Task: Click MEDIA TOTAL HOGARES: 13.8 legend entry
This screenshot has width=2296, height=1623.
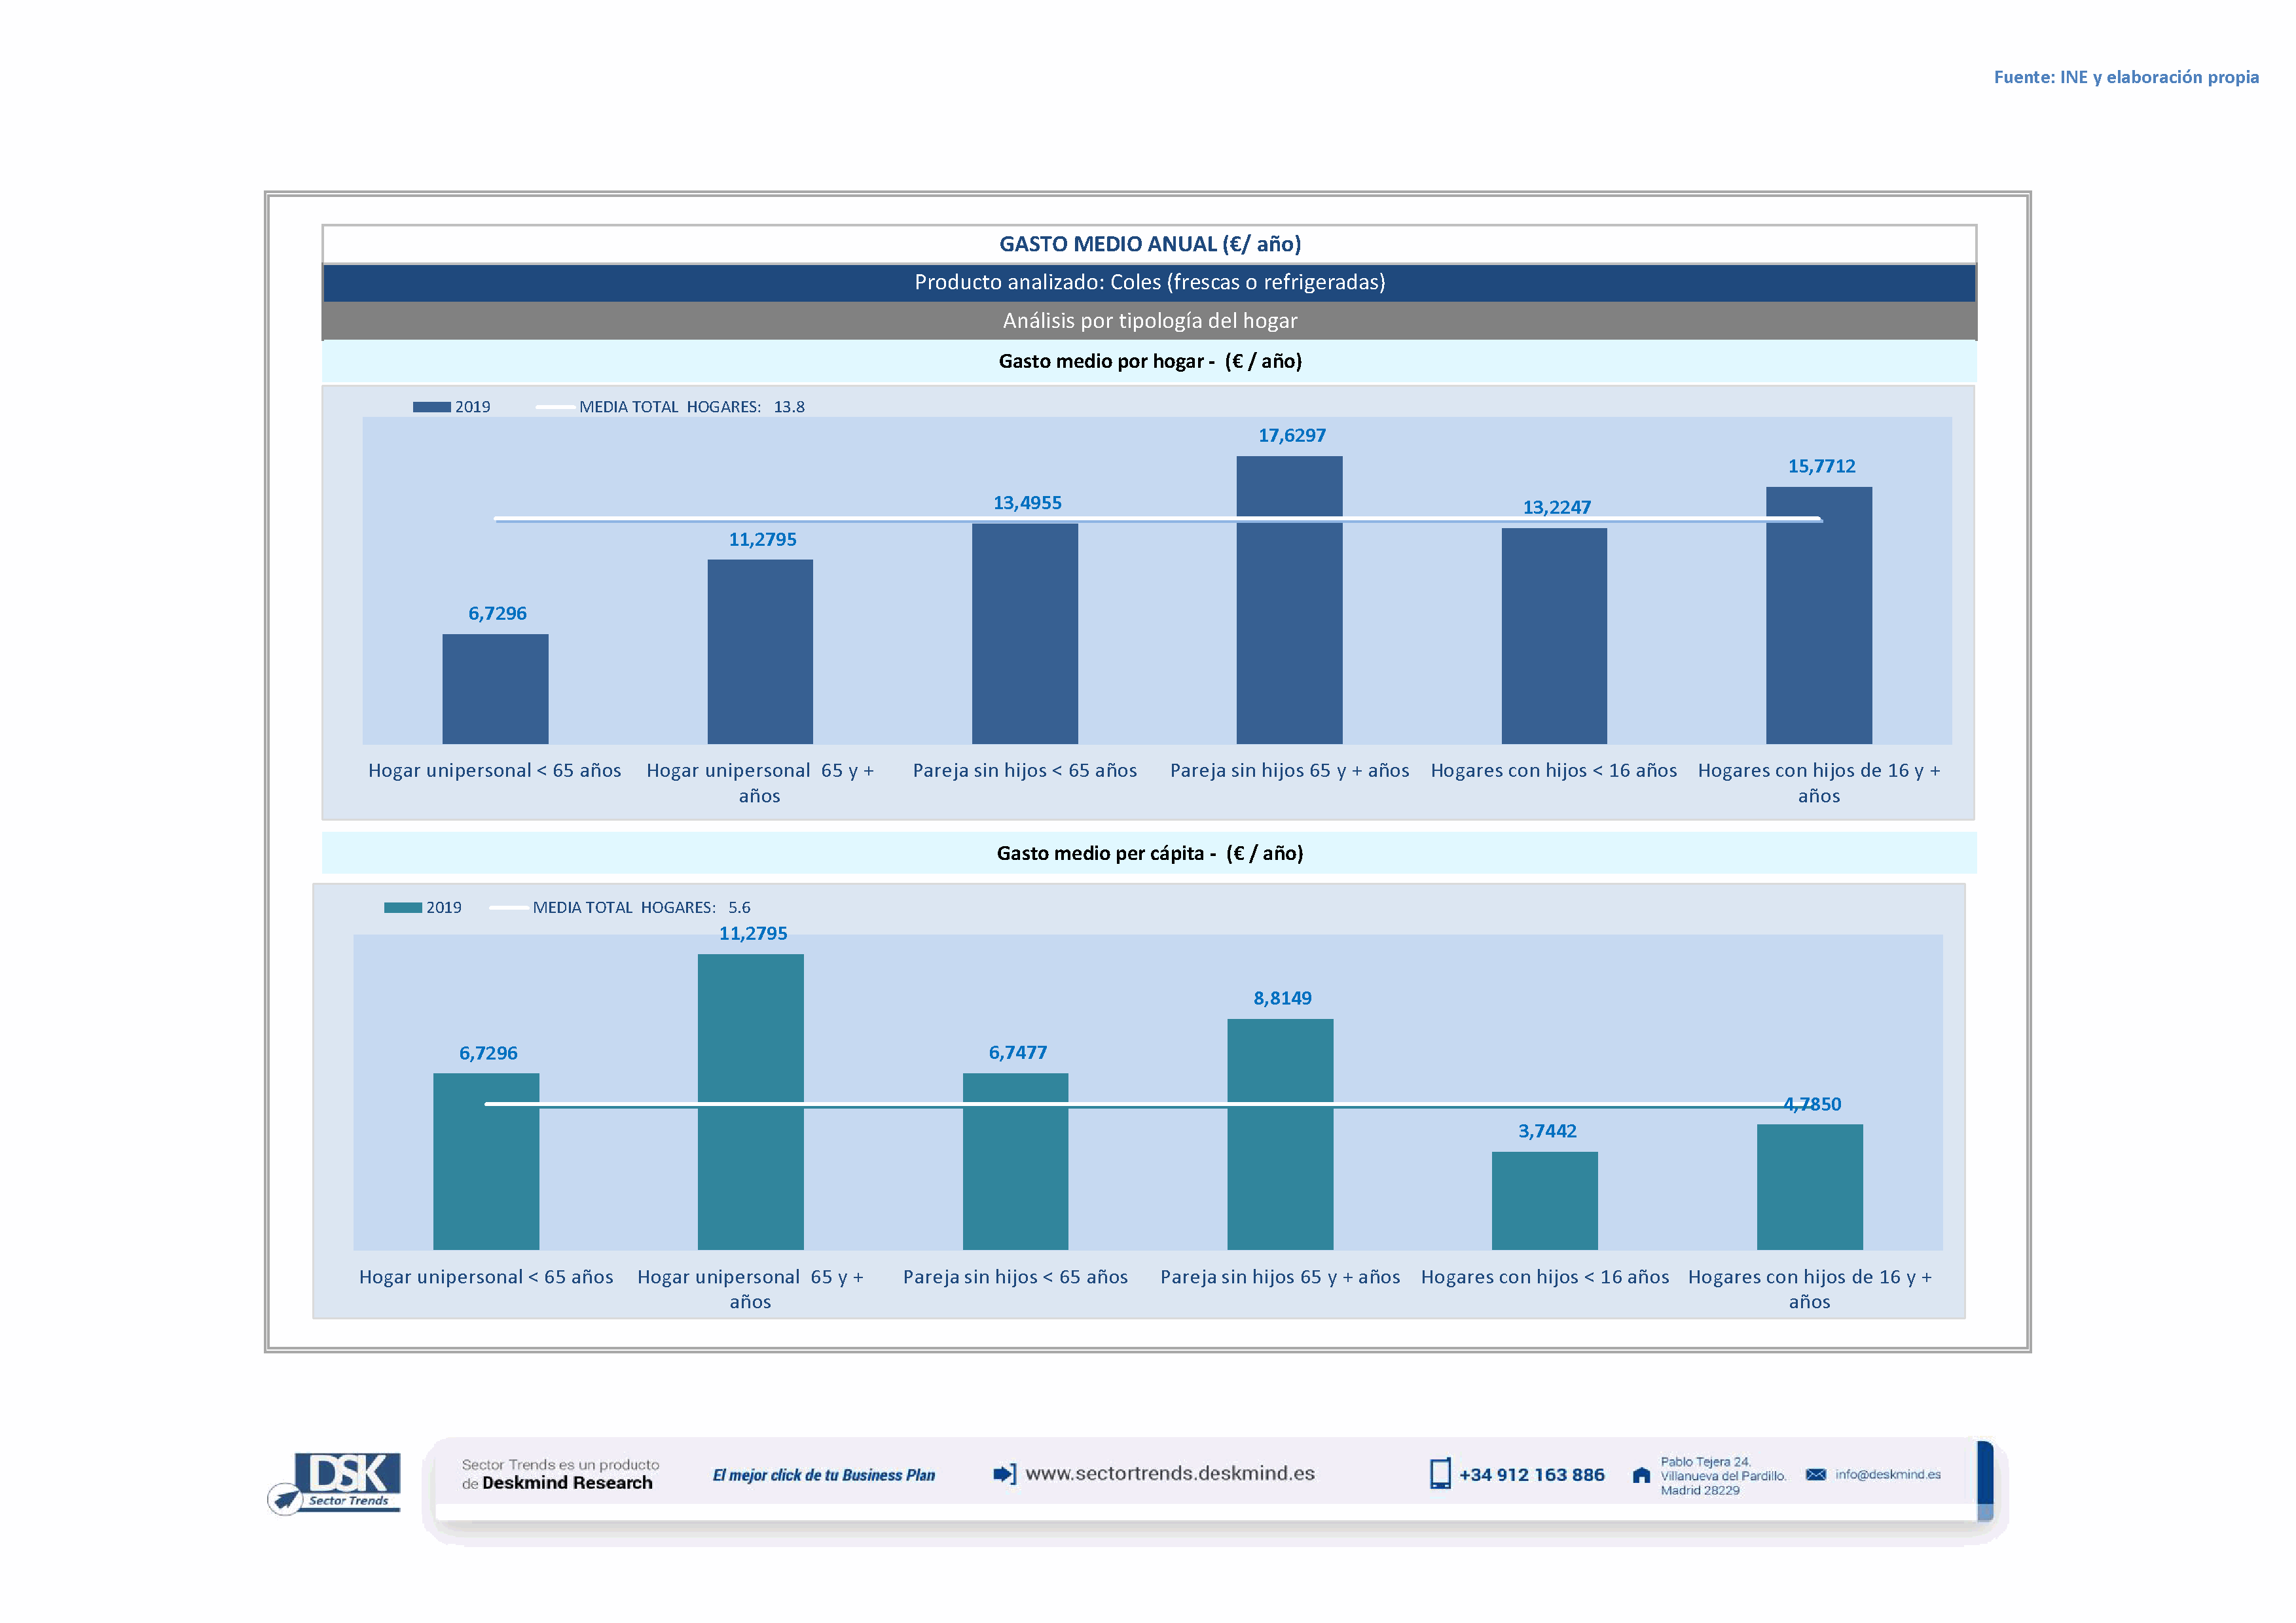Action: [x=691, y=407]
